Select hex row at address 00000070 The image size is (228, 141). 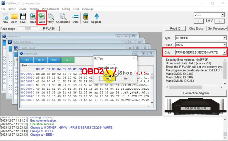click(x=85, y=100)
